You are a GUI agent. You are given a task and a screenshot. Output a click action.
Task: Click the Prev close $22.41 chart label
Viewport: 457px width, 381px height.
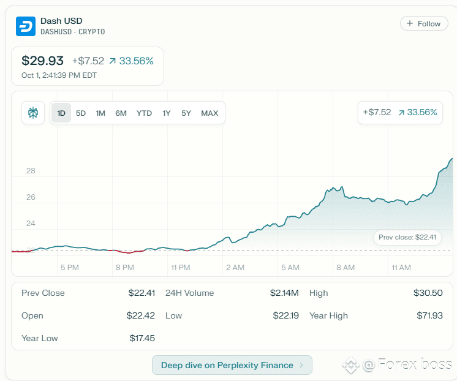[x=407, y=237]
